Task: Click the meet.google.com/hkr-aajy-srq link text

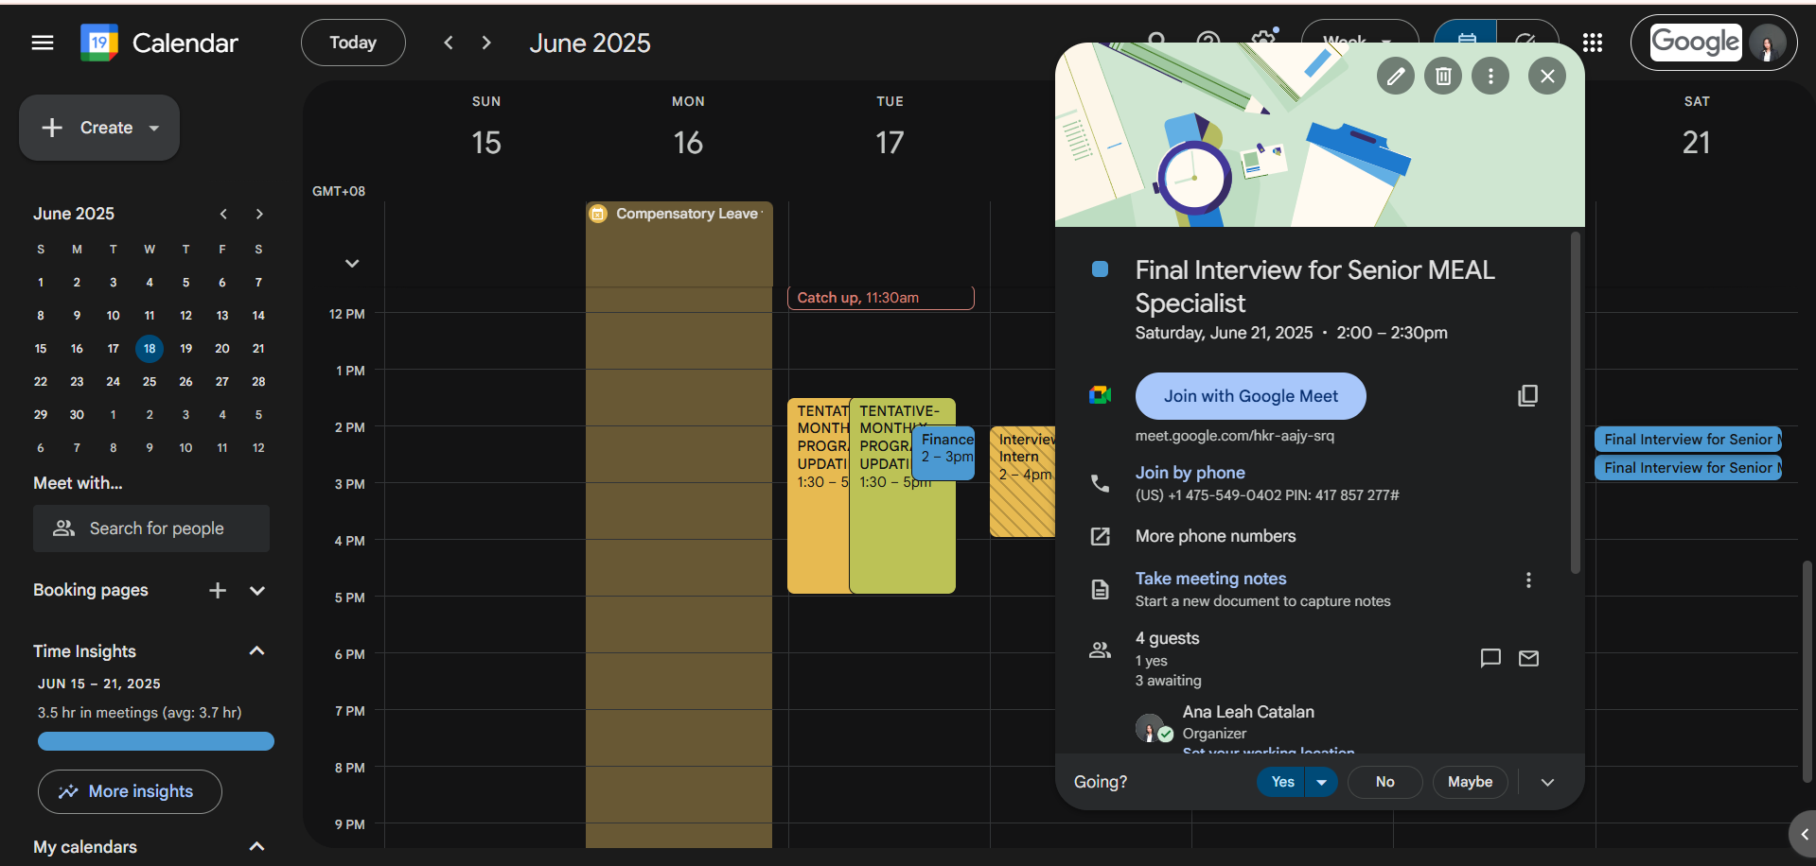Action: pos(1234,436)
